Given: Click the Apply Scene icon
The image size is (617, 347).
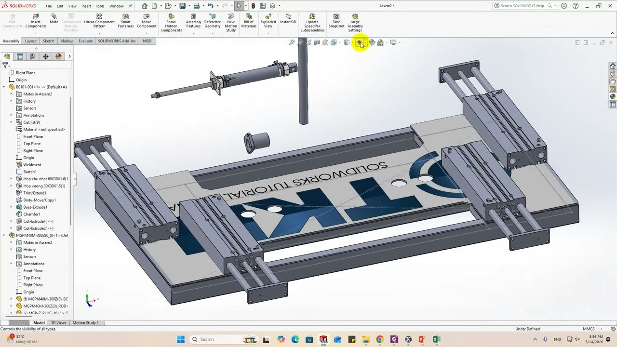Looking at the screenshot, I should 380,42.
